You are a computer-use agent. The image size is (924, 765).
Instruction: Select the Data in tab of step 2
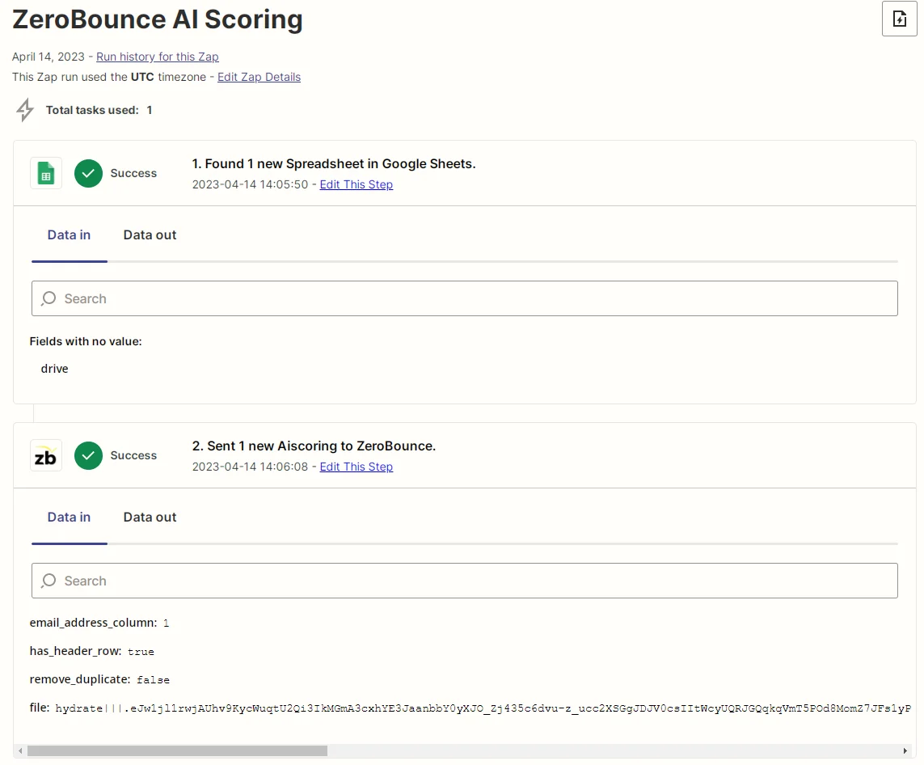[x=69, y=517]
